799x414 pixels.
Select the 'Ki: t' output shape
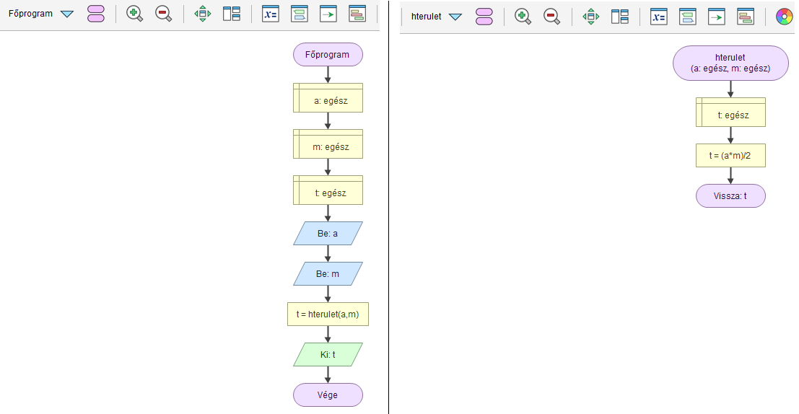(x=328, y=355)
